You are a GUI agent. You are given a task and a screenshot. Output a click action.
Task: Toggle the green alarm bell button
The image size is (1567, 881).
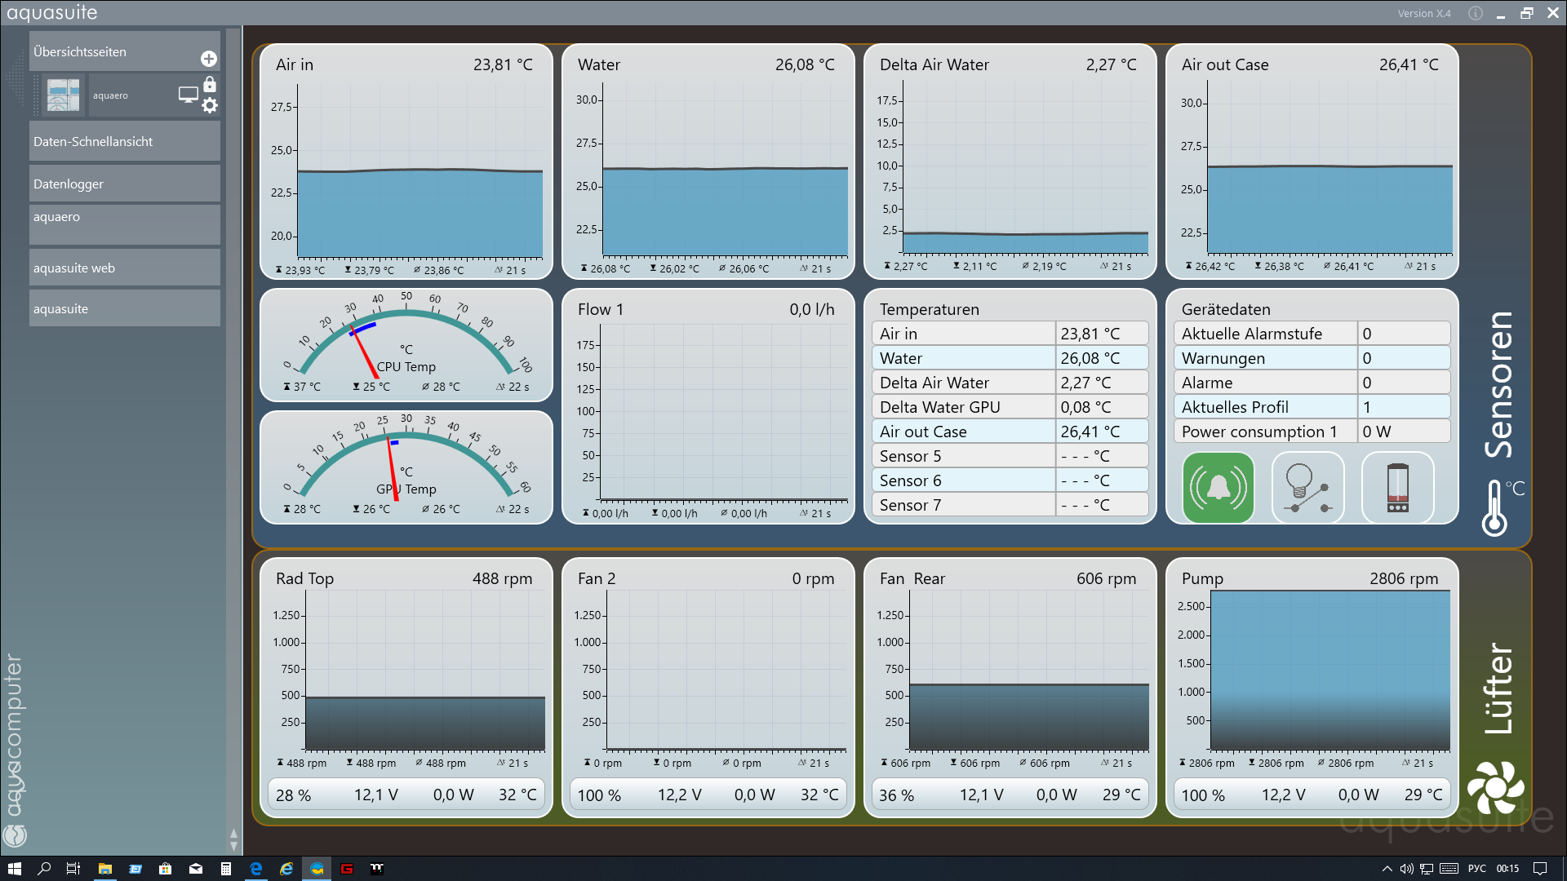1218,488
